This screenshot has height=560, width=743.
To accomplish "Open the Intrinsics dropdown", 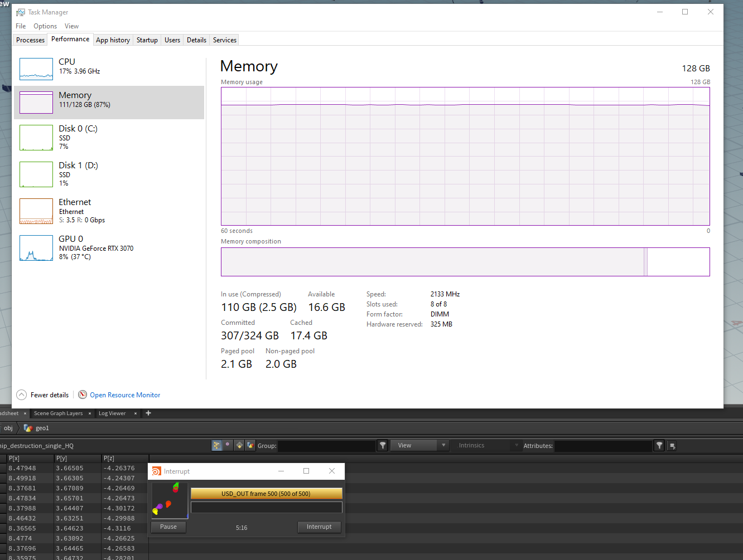I will 488,445.
